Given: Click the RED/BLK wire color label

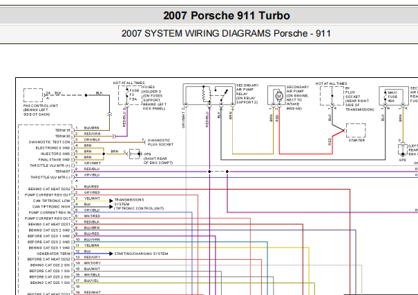Looking at the screenshot, I should [92, 222].
